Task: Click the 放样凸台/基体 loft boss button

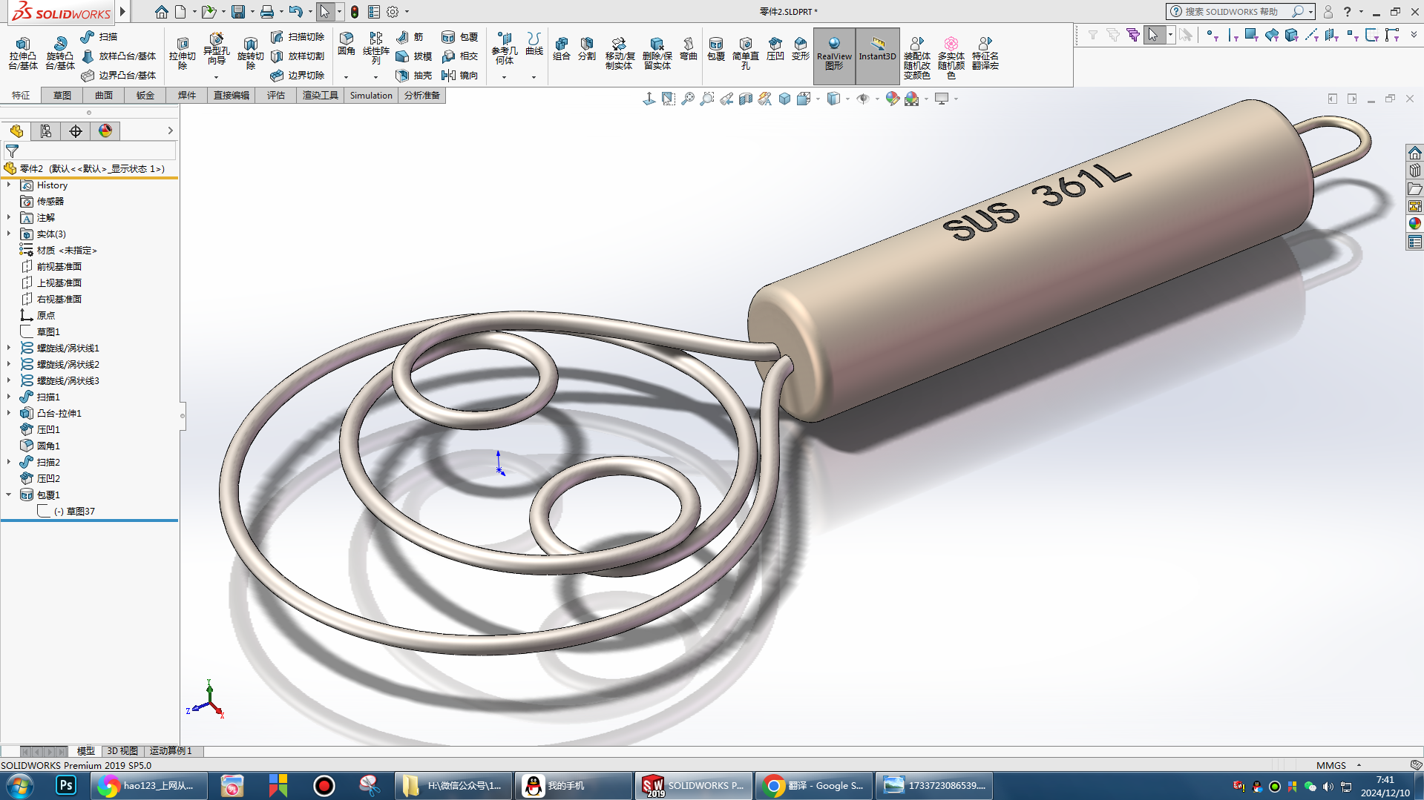Action: (x=119, y=56)
